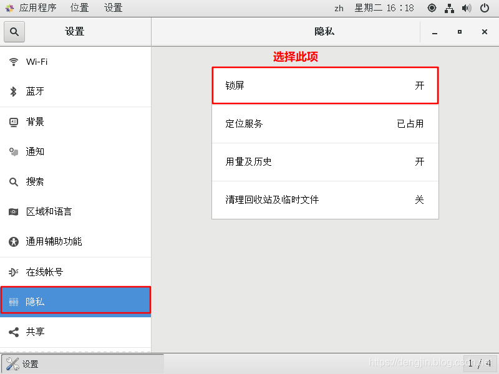Click the 在线帐号 icon

pyautogui.click(x=13, y=272)
